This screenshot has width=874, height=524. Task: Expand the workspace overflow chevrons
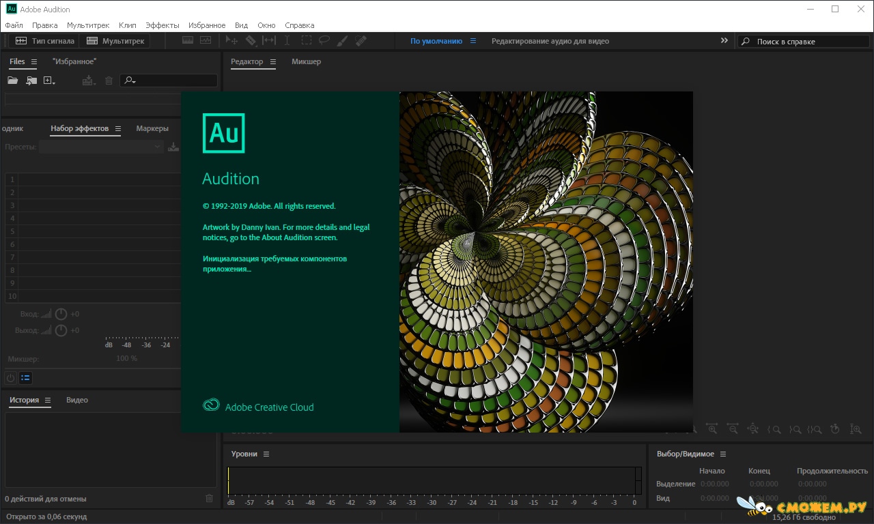[x=724, y=41]
